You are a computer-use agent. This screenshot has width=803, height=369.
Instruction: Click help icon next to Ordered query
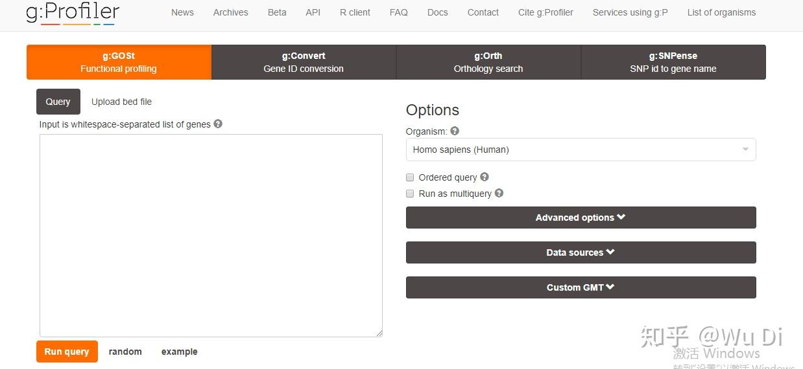tap(485, 177)
